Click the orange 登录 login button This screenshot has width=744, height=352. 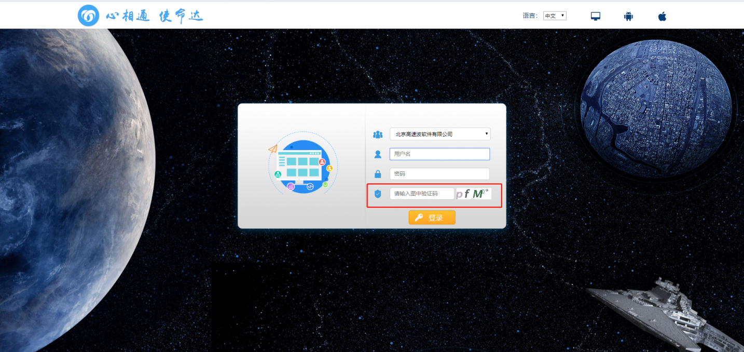pos(432,218)
